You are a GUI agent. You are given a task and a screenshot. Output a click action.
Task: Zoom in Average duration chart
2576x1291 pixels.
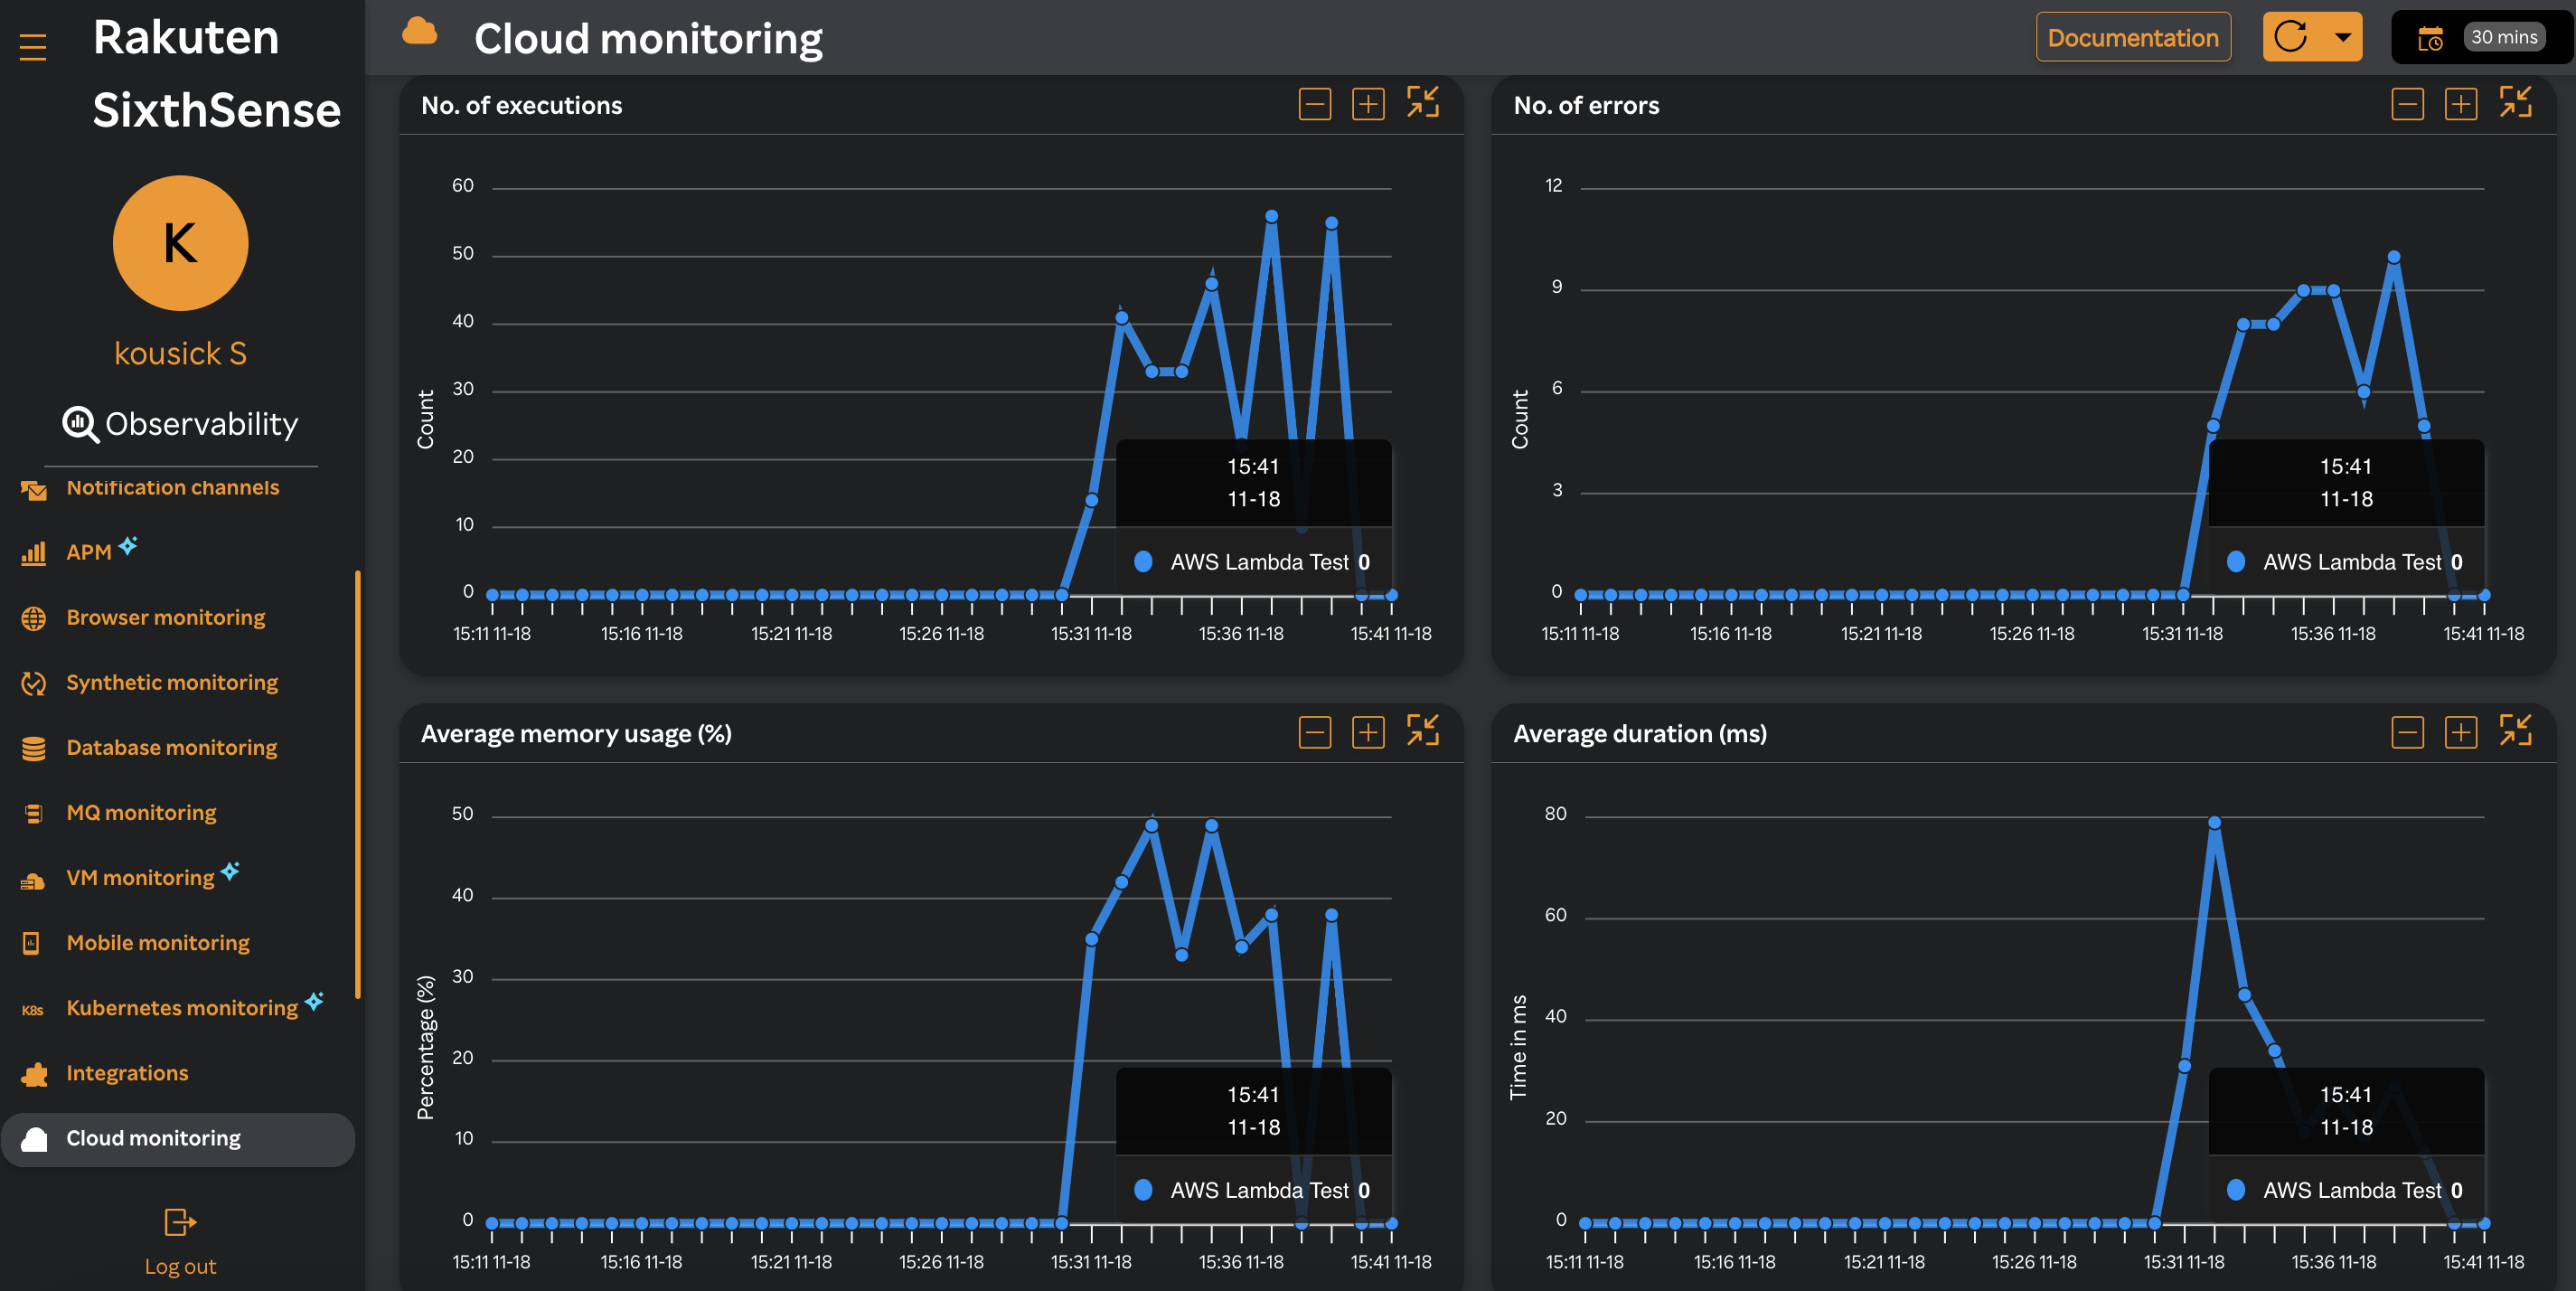2461,732
